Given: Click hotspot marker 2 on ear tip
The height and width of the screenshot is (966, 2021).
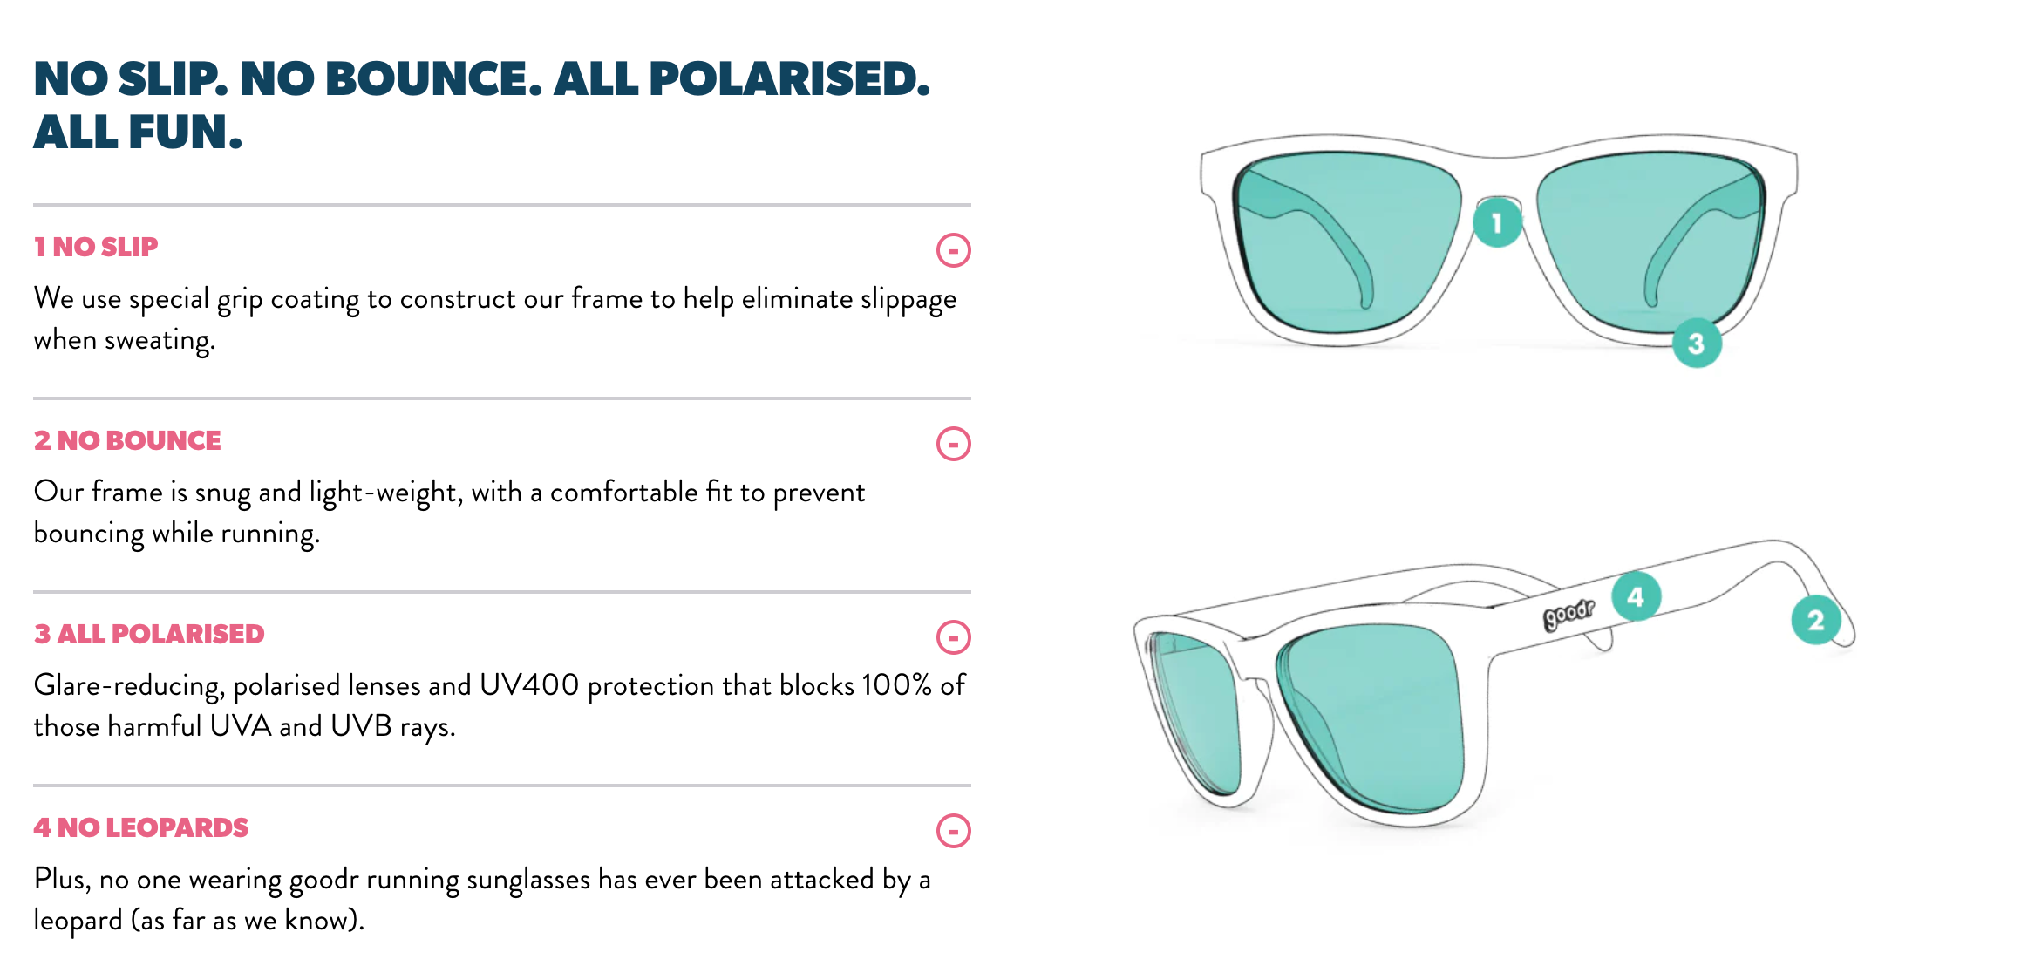Looking at the screenshot, I should pos(1815,620).
